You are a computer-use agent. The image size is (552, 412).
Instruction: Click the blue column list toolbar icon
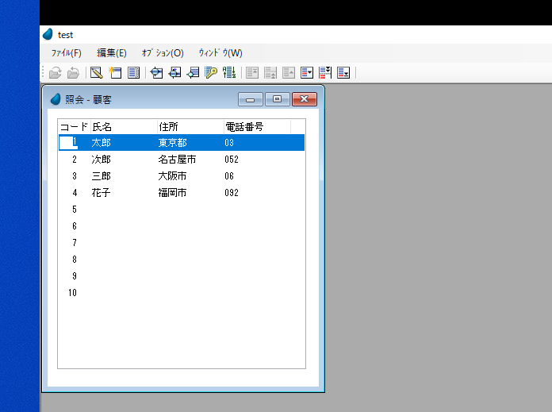133,73
